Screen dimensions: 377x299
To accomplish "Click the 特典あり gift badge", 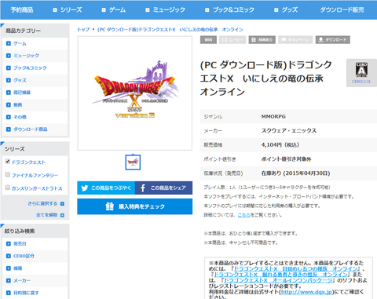I will point(262,40).
